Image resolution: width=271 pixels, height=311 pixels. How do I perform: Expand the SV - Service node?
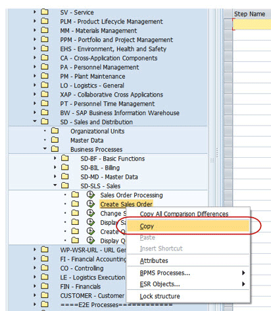(x=35, y=12)
